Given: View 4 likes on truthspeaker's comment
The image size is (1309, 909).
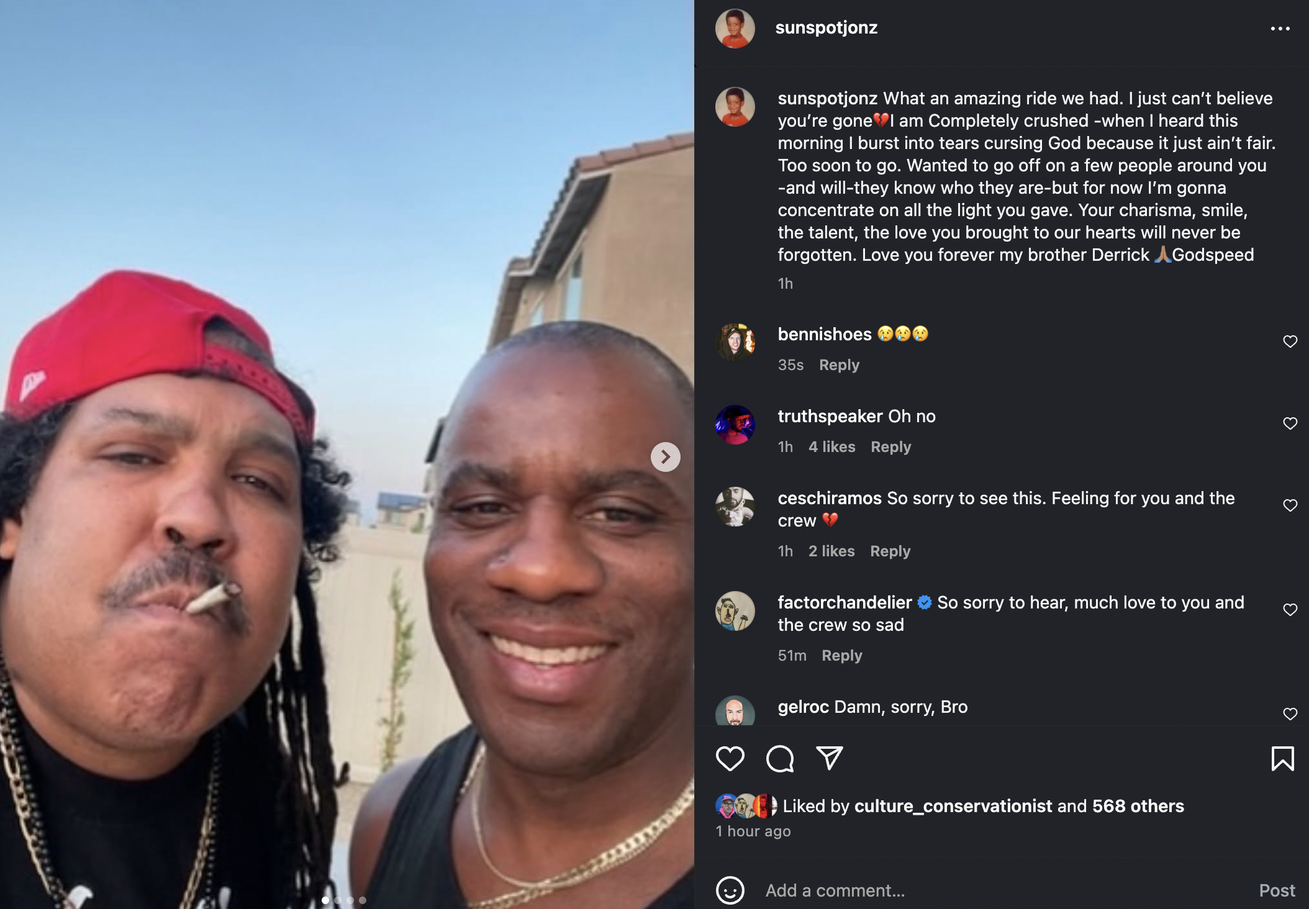Looking at the screenshot, I should click(831, 447).
